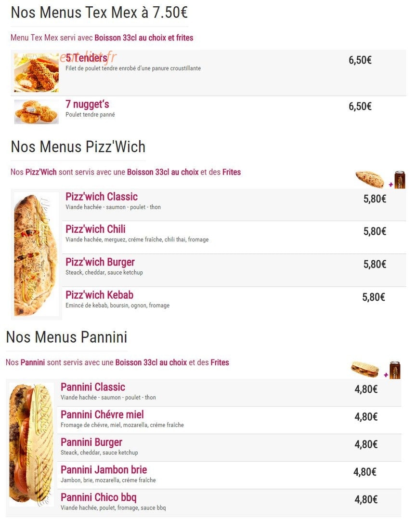Image resolution: width=416 pixels, height=520 pixels.
Task: Open the Pizz'wich calzone picture
Action: click(x=36, y=254)
